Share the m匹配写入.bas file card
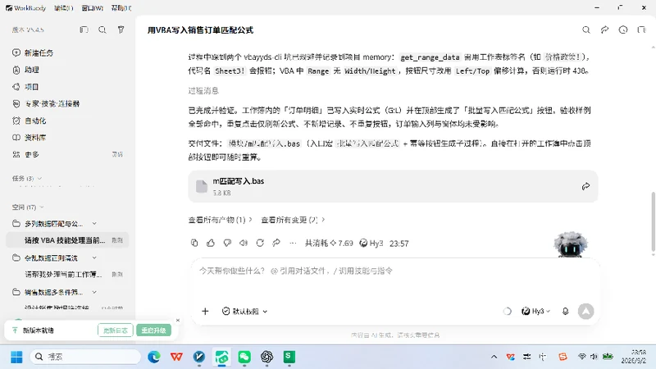The height and width of the screenshot is (369, 656). click(585, 186)
